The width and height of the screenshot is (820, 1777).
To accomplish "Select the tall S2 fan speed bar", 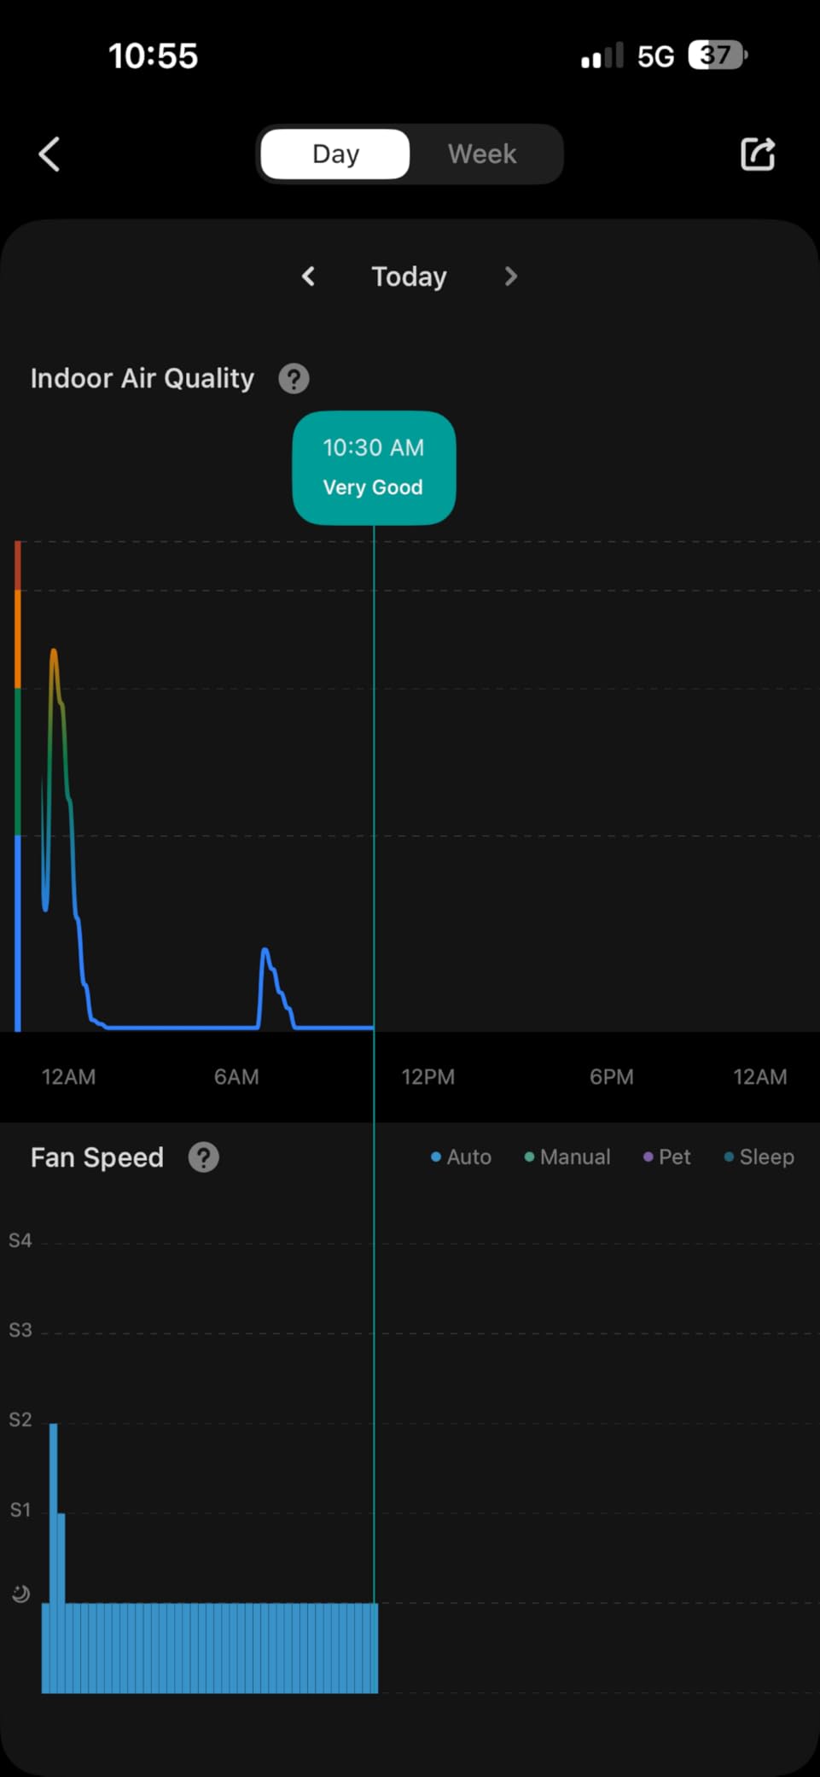I will (x=54, y=1511).
